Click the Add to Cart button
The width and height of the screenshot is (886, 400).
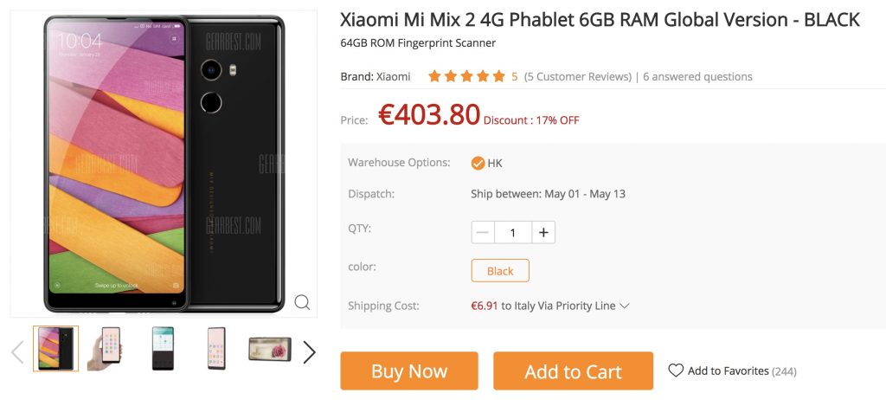(573, 371)
